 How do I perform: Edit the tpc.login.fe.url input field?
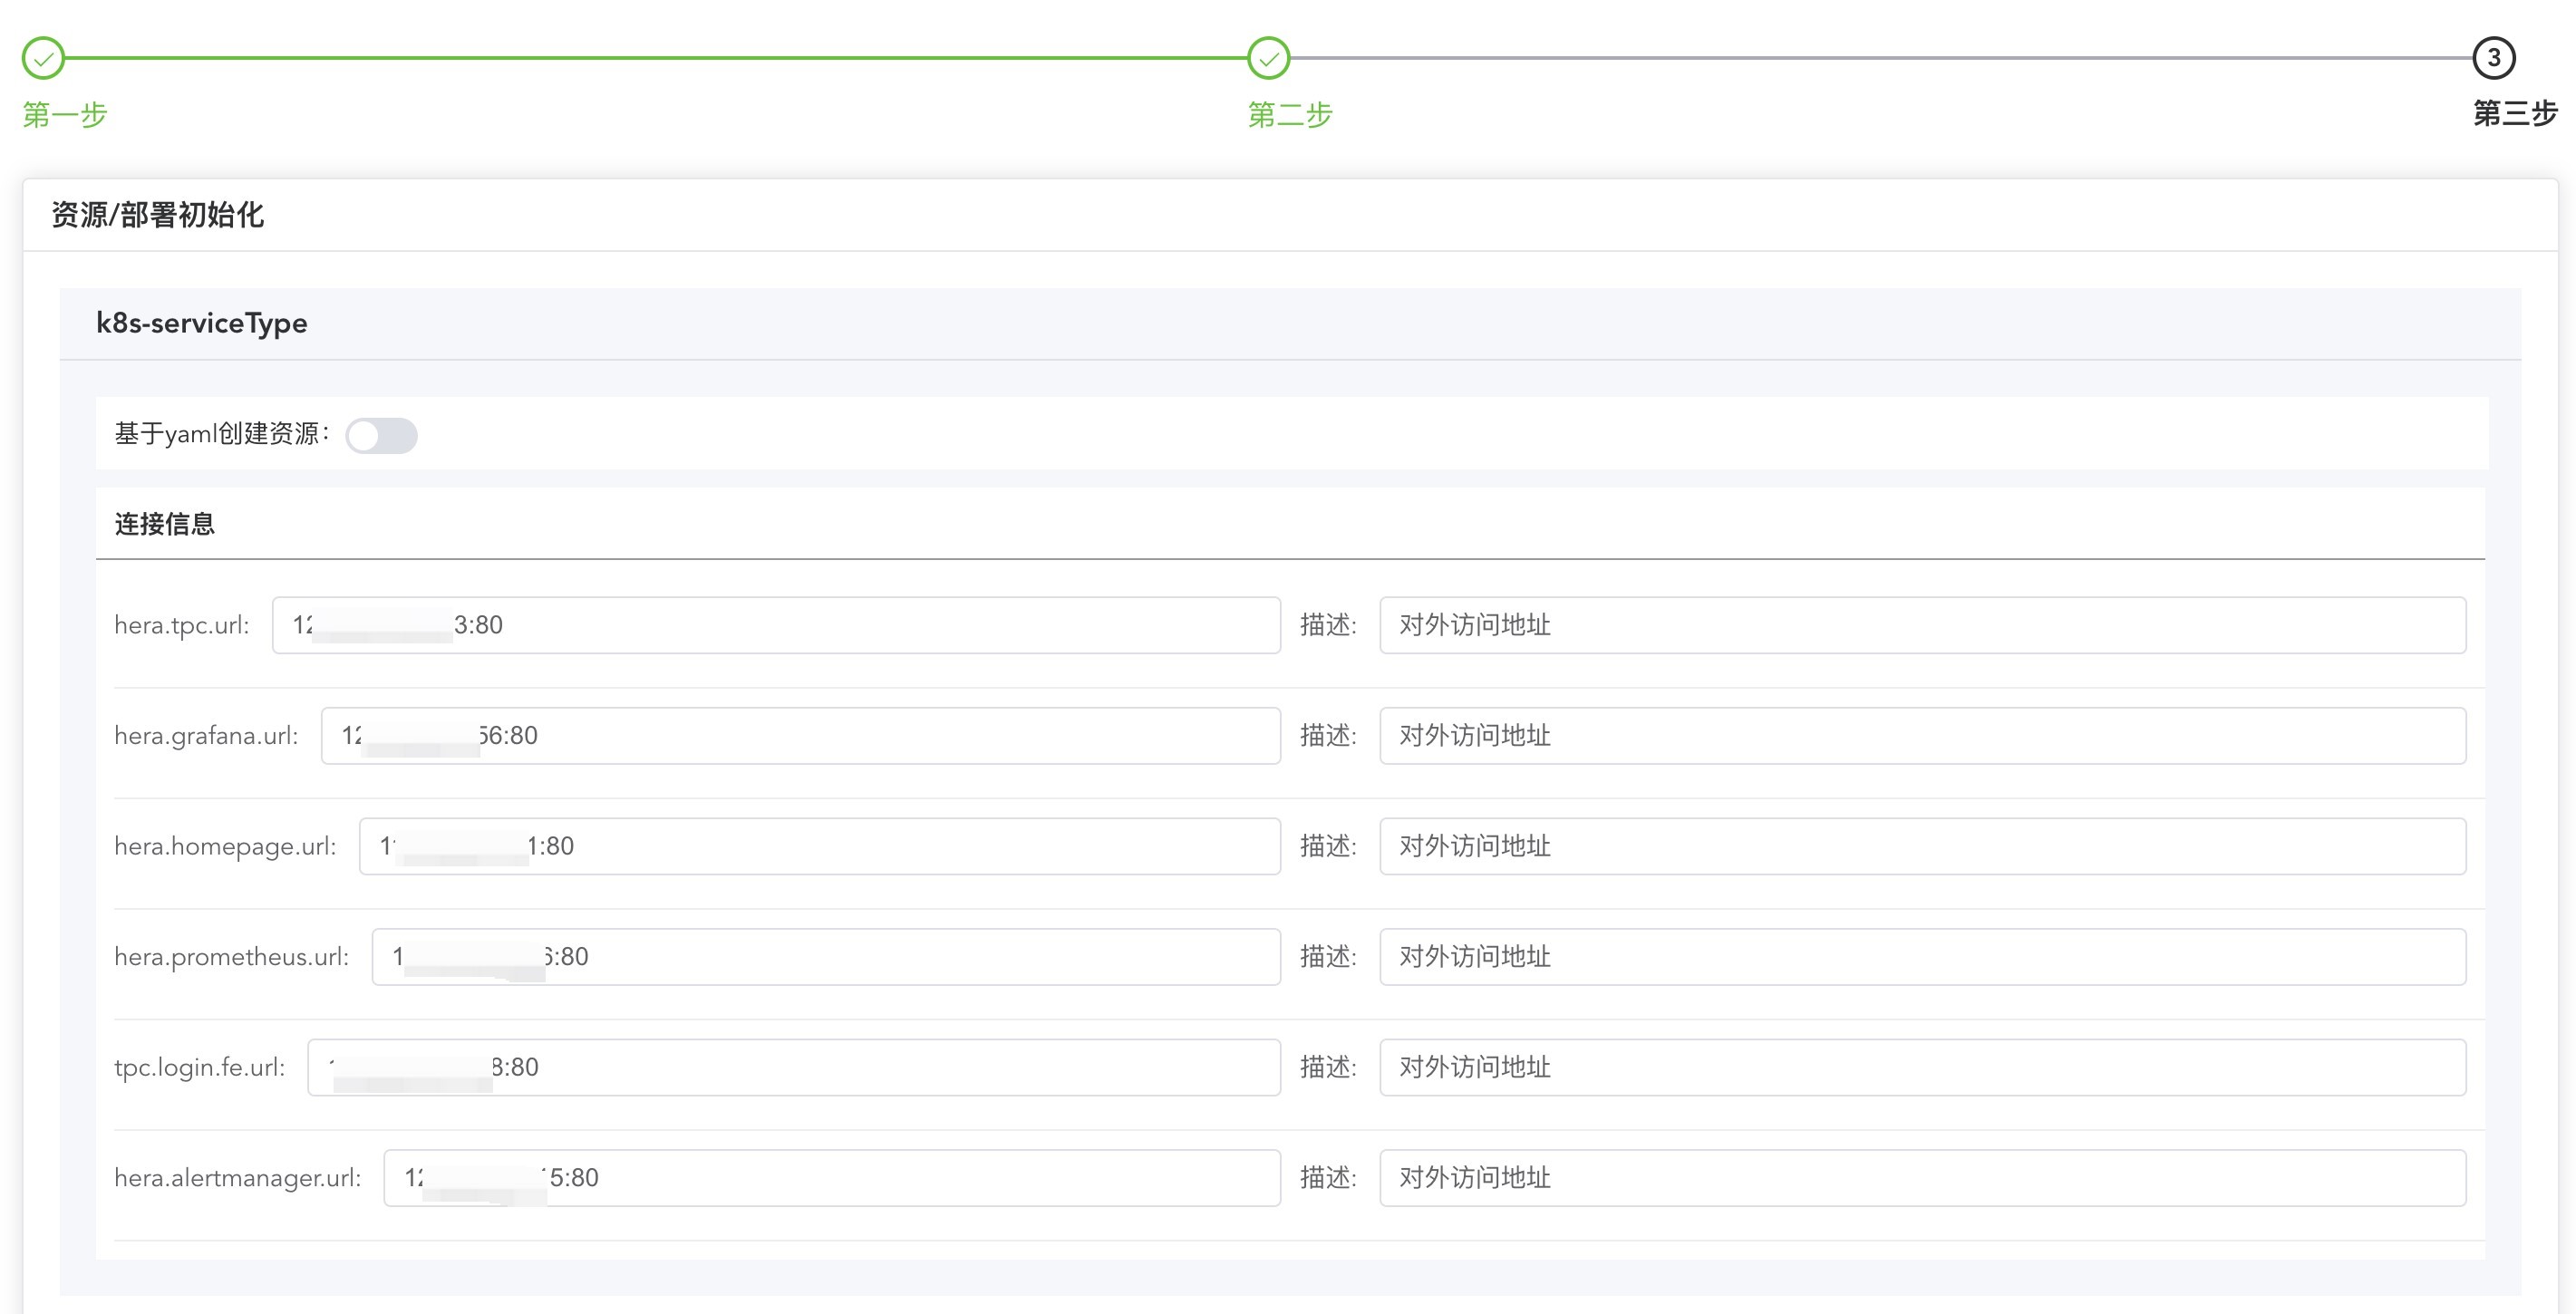click(794, 1067)
